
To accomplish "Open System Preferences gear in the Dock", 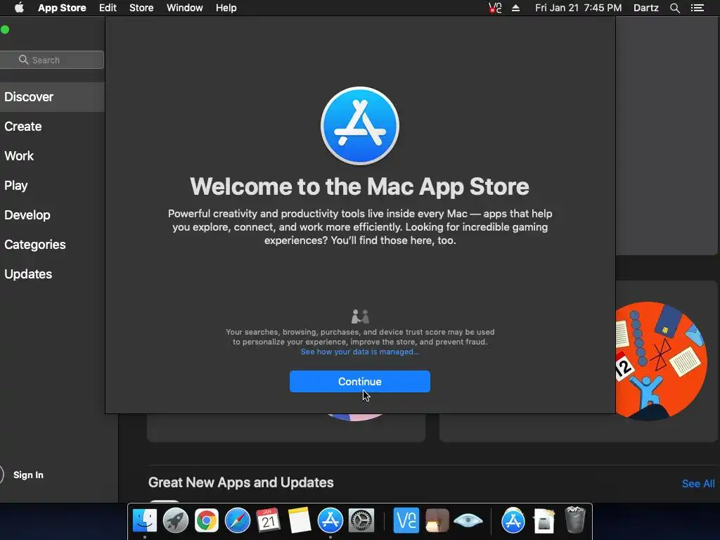I will tap(361, 520).
